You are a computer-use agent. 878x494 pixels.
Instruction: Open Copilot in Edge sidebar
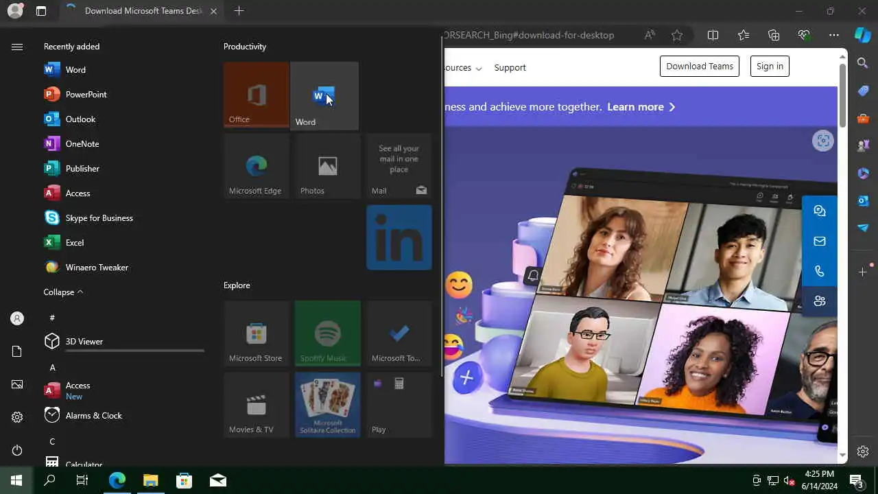(863, 35)
